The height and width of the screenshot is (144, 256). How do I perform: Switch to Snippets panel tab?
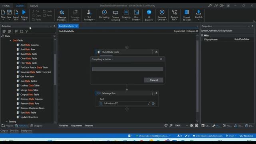[x=36, y=126]
